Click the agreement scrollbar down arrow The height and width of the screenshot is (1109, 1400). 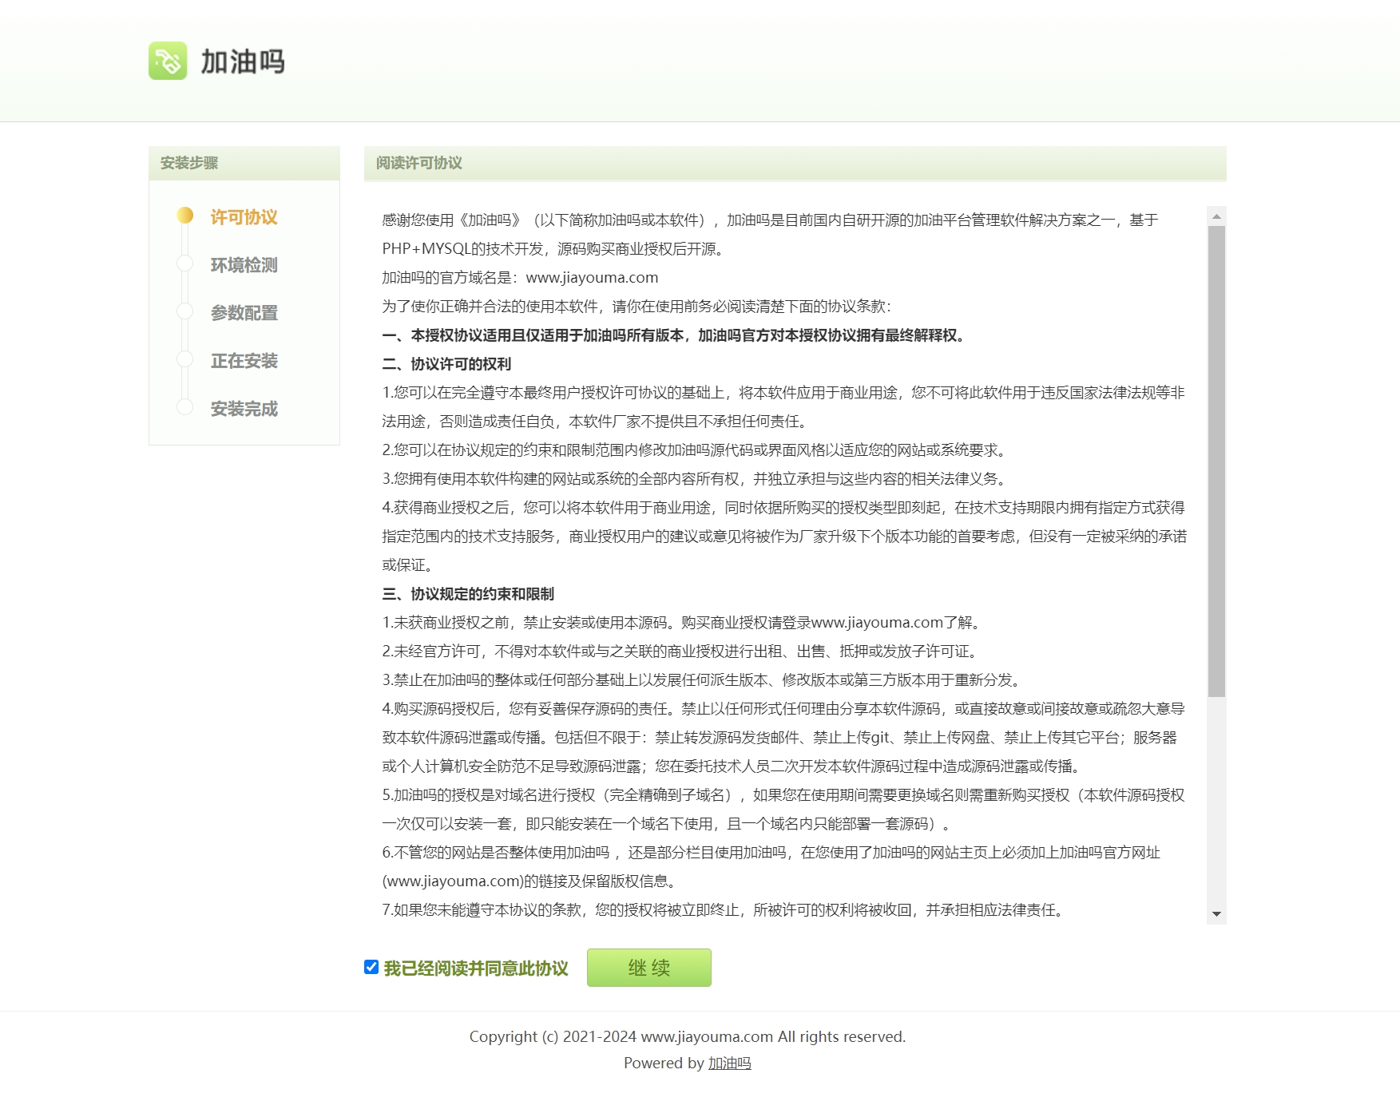click(x=1216, y=914)
